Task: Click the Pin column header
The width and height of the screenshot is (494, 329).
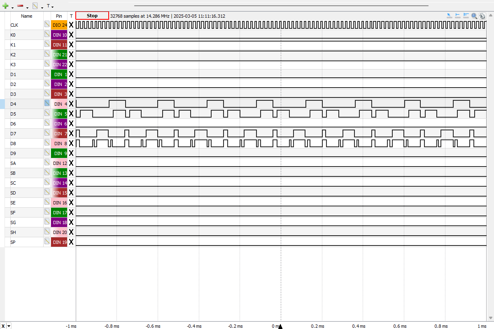Action: [59, 16]
